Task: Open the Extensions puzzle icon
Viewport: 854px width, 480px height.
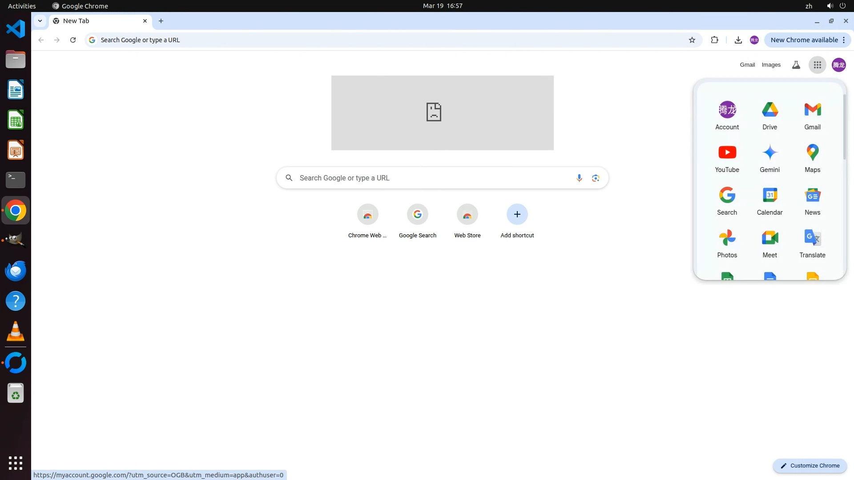Action: (714, 40)
